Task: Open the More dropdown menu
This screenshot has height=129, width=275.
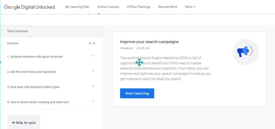Action: pos(190,7)
